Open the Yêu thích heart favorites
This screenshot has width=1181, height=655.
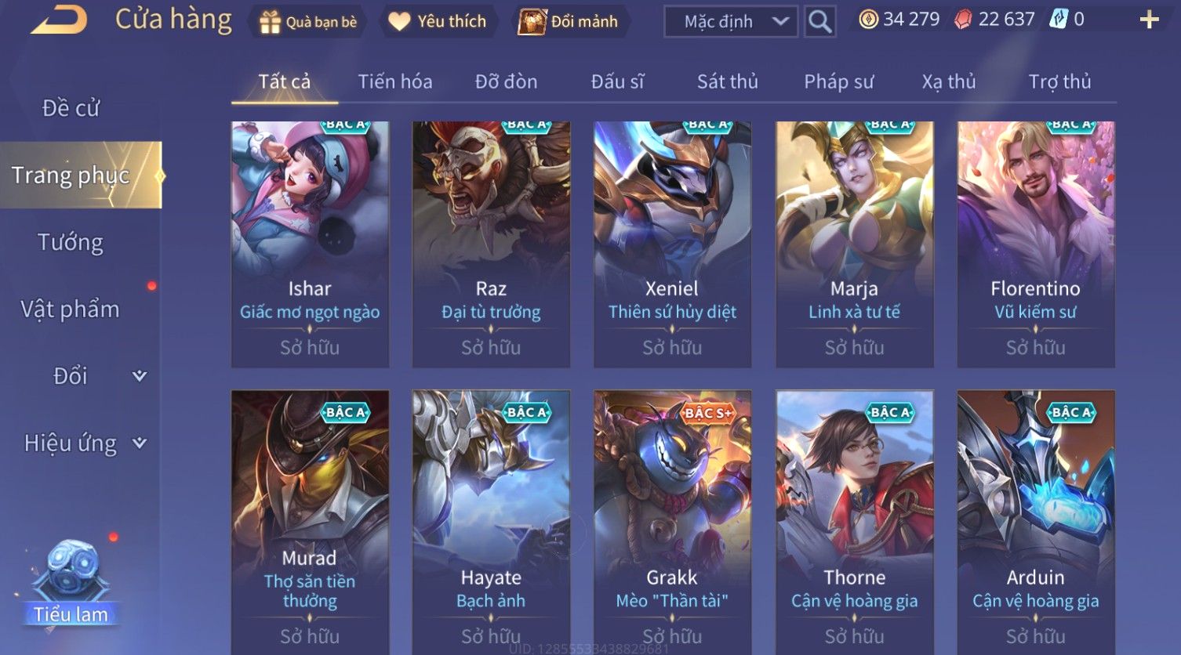pyautogui.click(x=399, y=21)
